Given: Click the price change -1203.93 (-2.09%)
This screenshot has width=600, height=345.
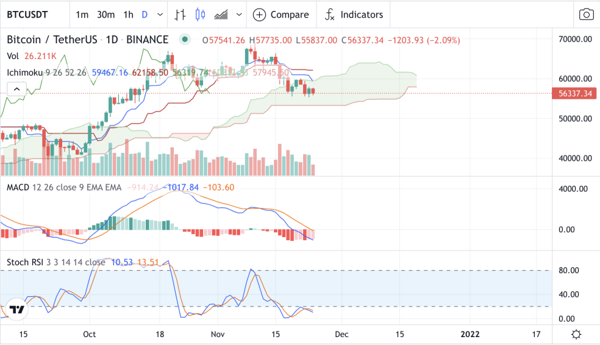Looking at the screenshot, I should [x=424, y=40].
